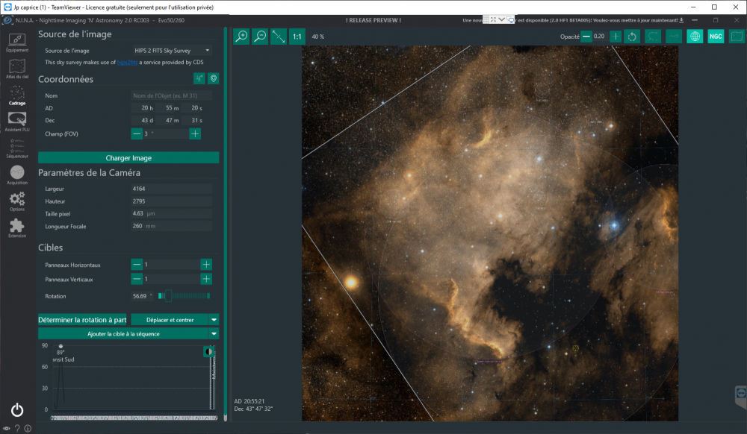Open the help question-mark icon
This screenshot has width=747, height=434.
pos(17,428)
